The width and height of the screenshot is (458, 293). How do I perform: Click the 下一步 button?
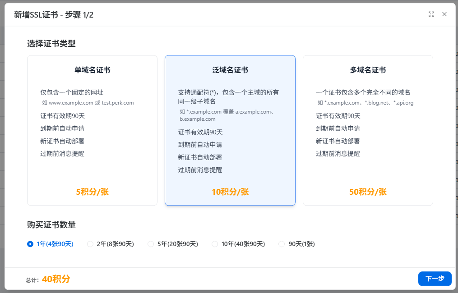(x=435, y=279)
